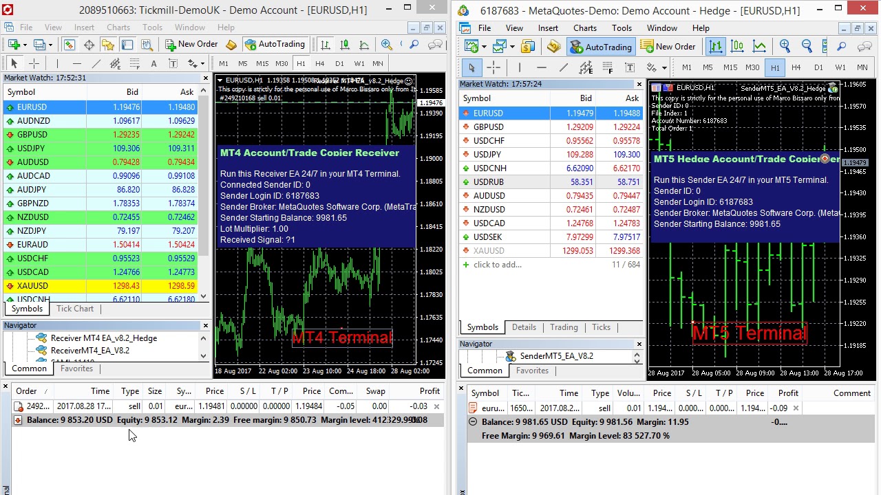Set MT4 timeframe to H4
Viewport: 881px width, 495px height.
(x=320, y=63)
